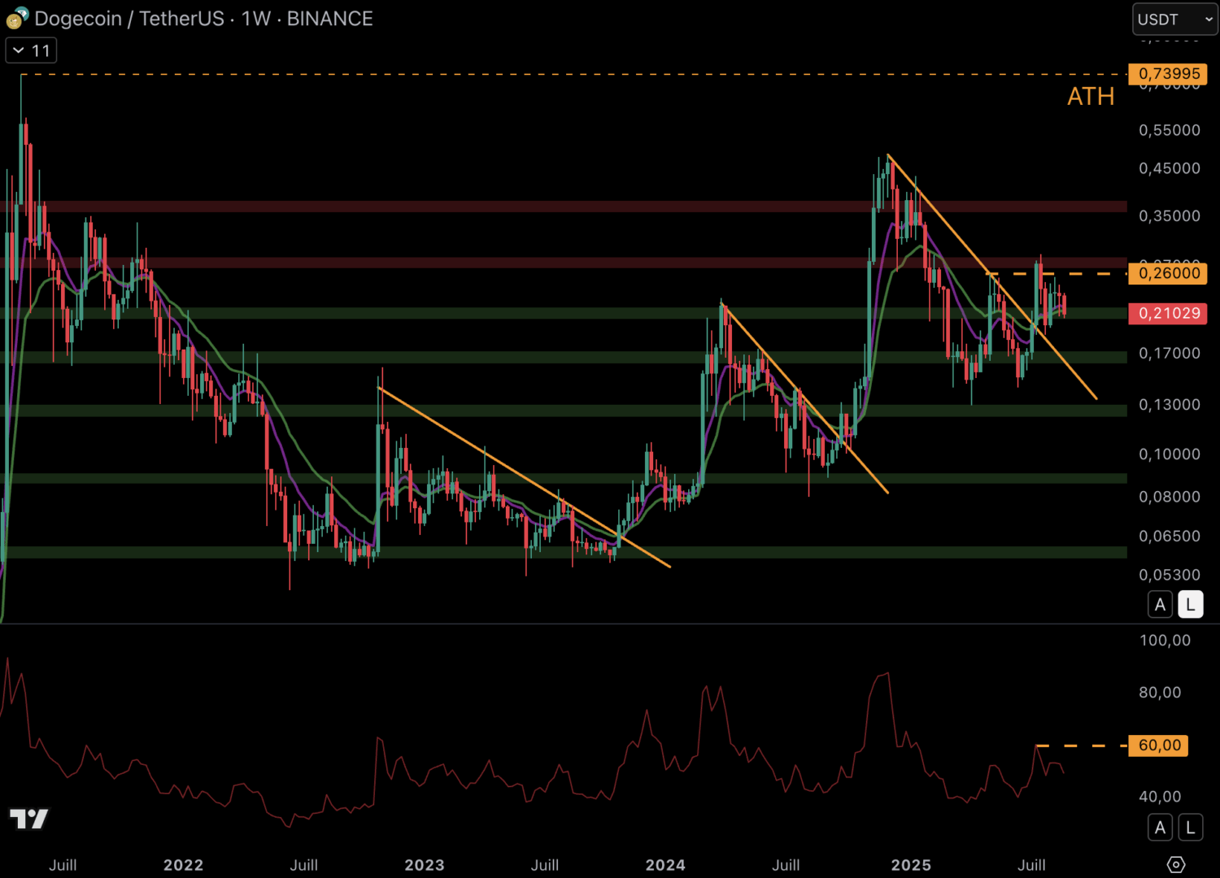1220x878 pixels.
Task: Select the 0,73995 ATH price label
Action: [1167, 74]
